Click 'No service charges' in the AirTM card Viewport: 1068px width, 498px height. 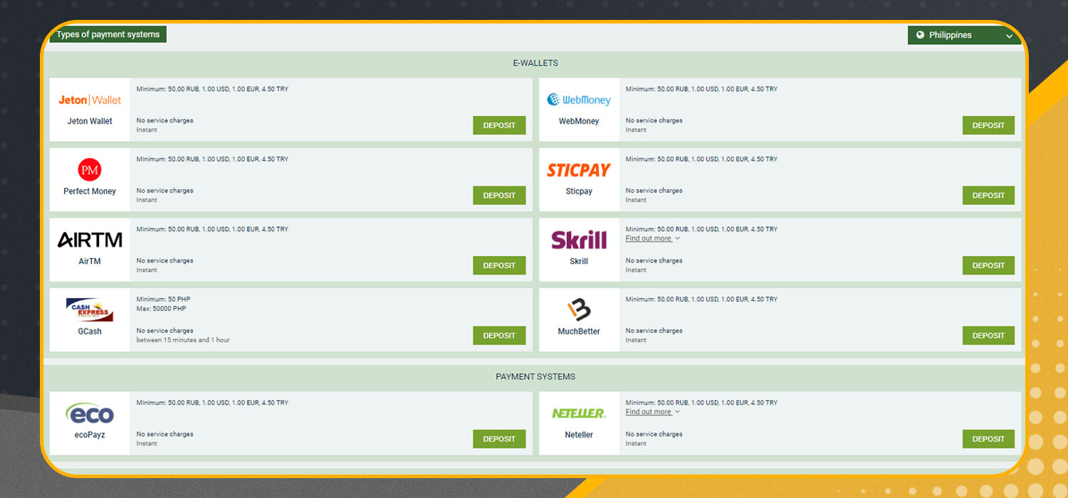pos(164,260)
